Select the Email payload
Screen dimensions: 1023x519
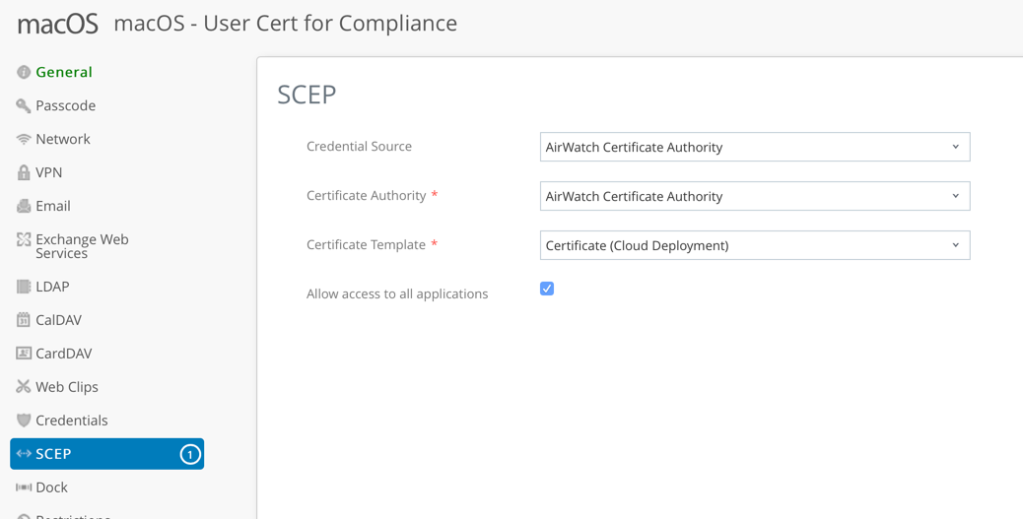pyautogui.click(x=53, y=206)
